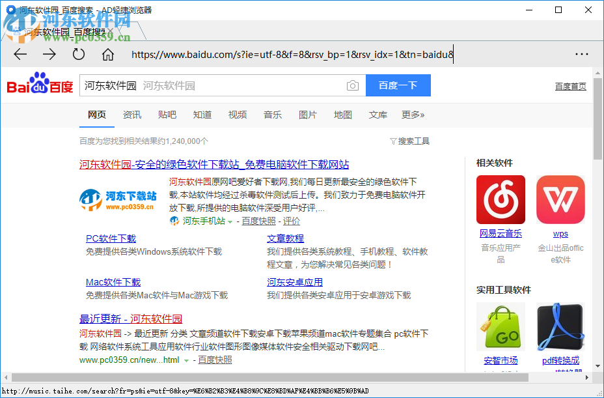Click the 网易云音乐 text link
The width and height of the screenshot is (604, 398).
pos(501,233)
